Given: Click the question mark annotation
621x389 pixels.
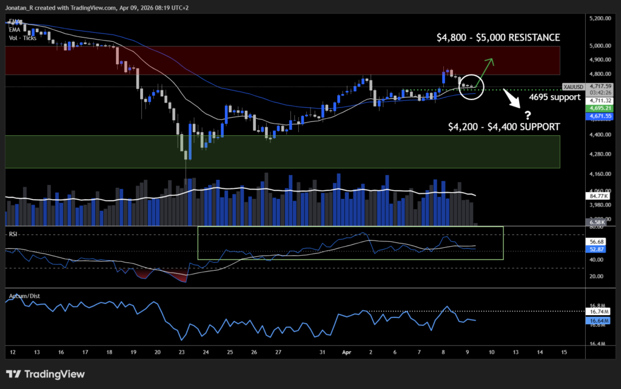Looking at the screenshot, I should [x=528, y=115].
